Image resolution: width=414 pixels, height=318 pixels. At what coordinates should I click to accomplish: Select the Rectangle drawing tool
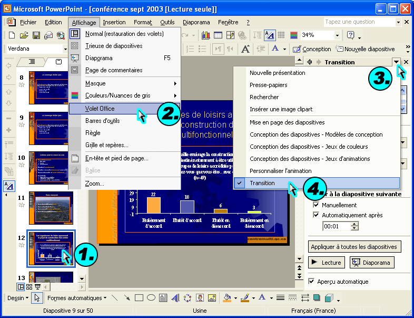point(139,298)
